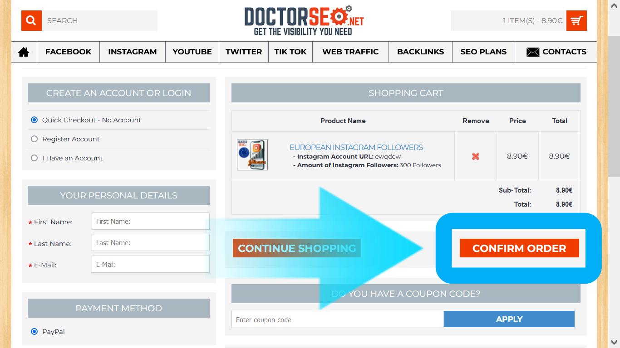620x348 pixels.
Task: Remove European Instagram Followers with red X
Action: point(476,156)
